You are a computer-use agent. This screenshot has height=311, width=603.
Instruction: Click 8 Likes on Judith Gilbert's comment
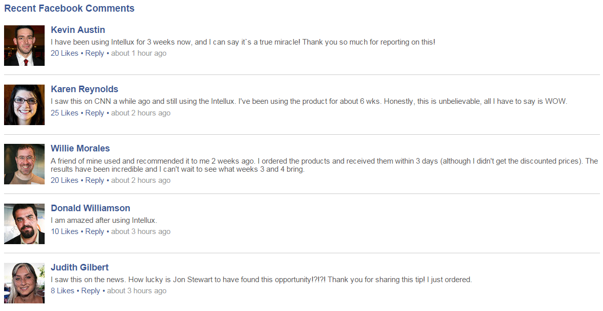point(62,291)
